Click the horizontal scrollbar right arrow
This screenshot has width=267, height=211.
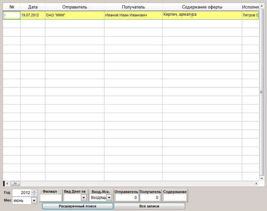click(x=256, y=184)
